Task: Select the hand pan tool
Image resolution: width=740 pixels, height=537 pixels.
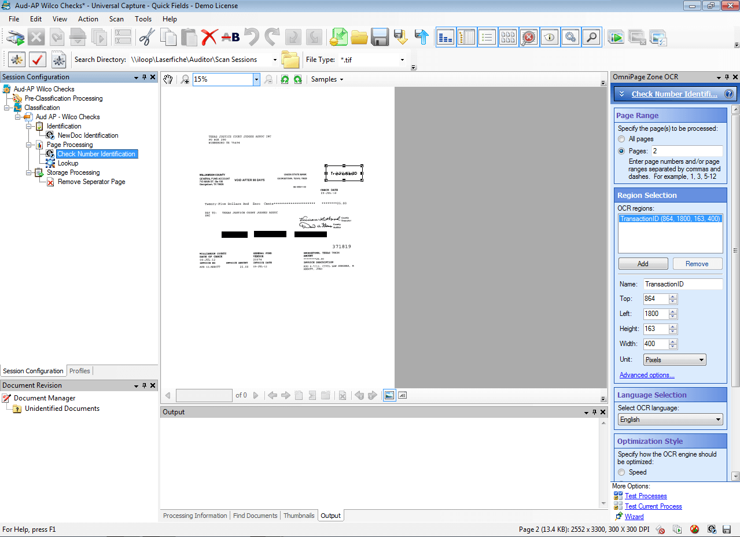Action: [168, 79]
